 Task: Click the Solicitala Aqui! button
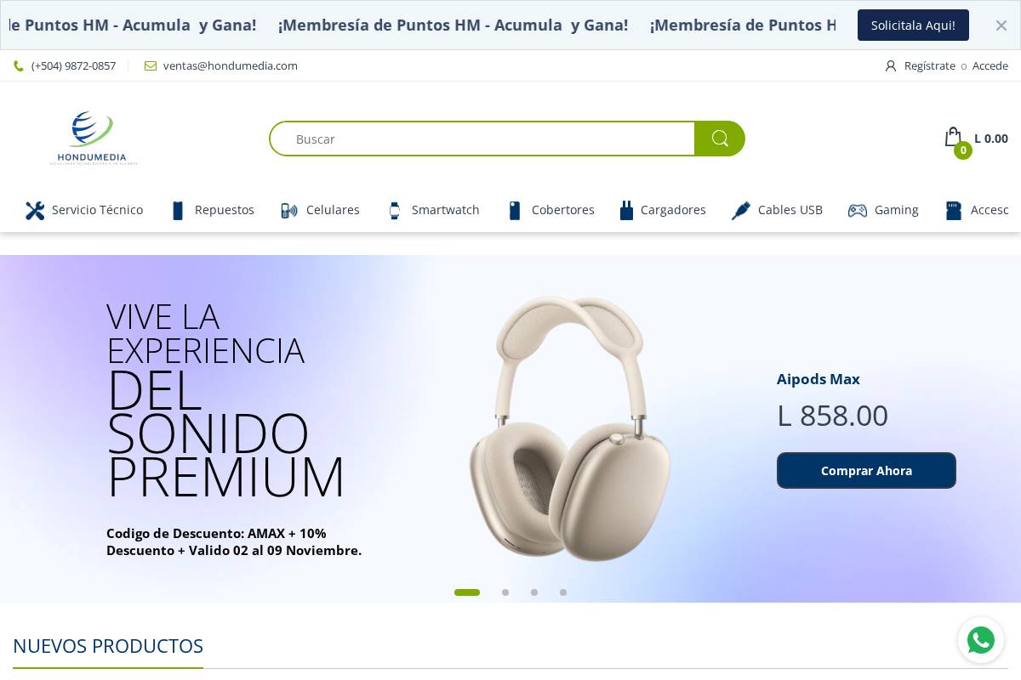coord(913,25)
